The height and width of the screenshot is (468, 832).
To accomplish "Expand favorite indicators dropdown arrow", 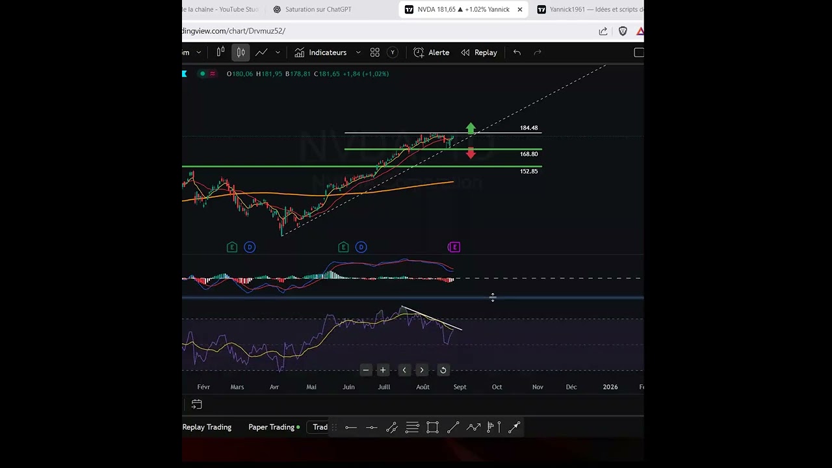I will 358,53.
